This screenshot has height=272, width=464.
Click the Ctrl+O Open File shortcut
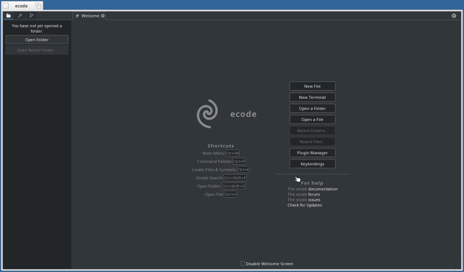(x=230, y=194)
